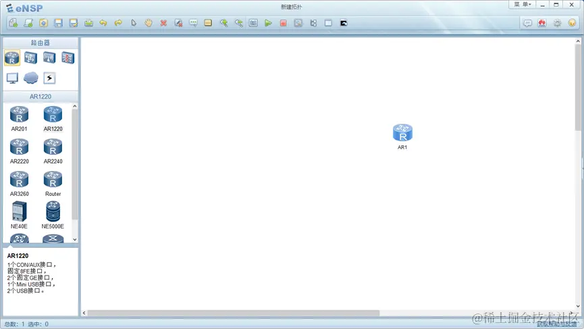Choose the NE5000E device model
The height and width of the screenshot is (329, 584).
tap(53, 215)
